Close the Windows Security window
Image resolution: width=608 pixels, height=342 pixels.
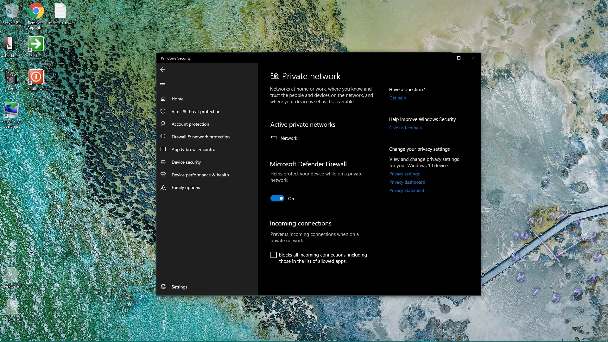(x=473, y=58)
